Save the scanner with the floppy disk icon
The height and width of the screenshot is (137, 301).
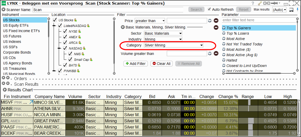(x=292, y=9)
